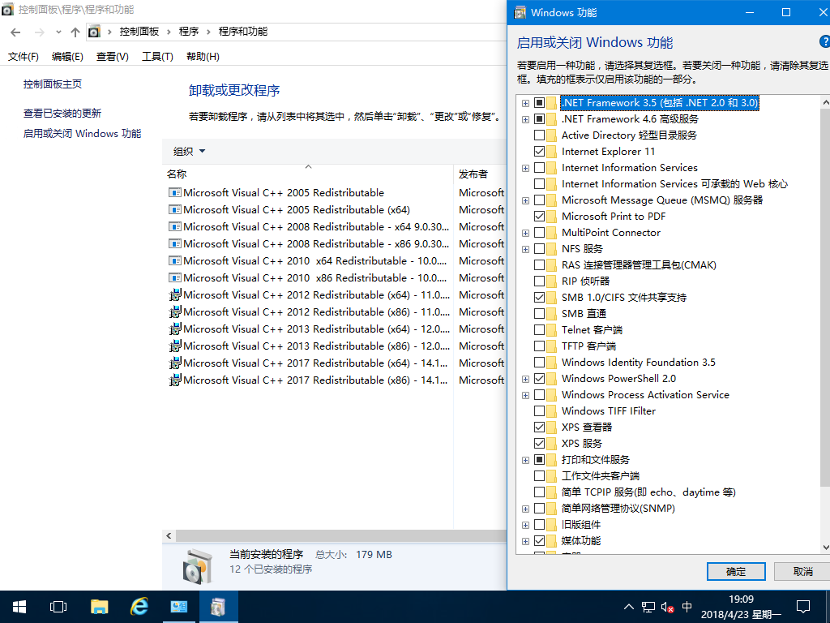Enable Internet Information Services checkbox
The height and width of the screenshot is (623, 830).
click(x=539, y=167)
